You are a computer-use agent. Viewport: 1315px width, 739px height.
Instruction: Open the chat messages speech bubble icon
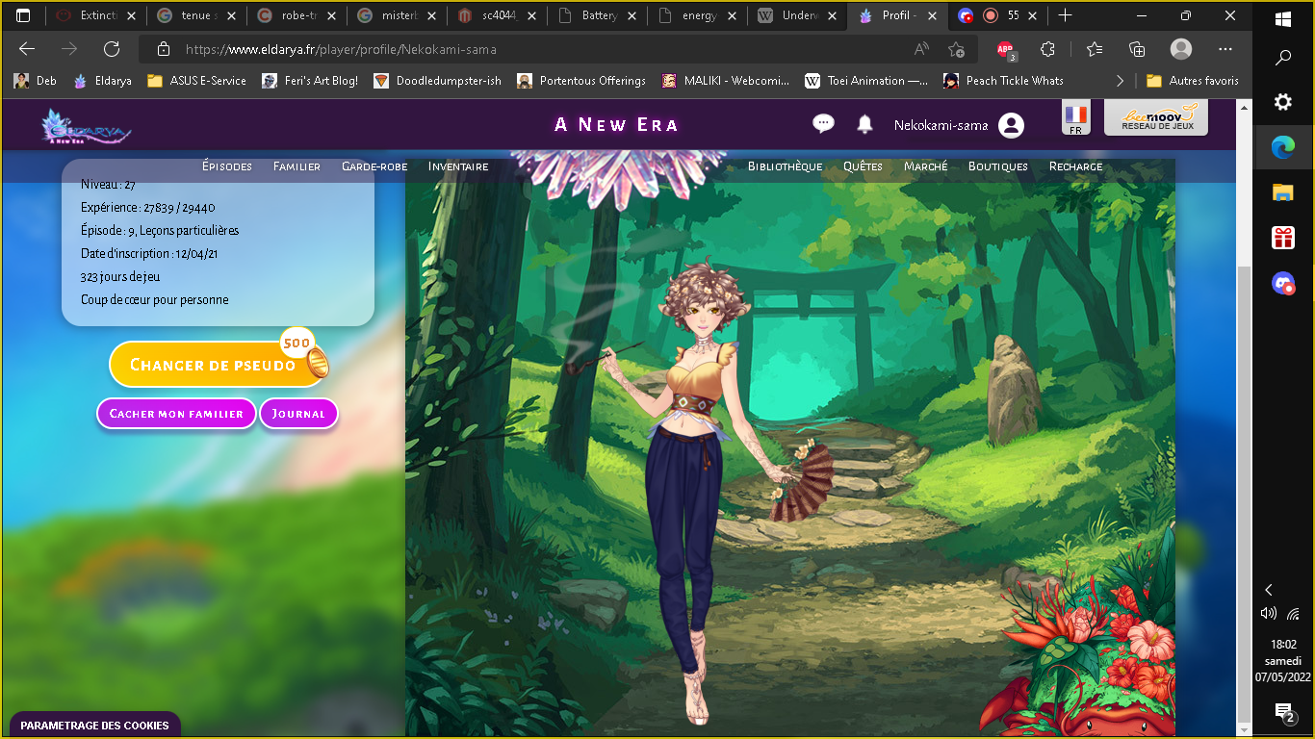pyautogui.click(x=823, y=123)
